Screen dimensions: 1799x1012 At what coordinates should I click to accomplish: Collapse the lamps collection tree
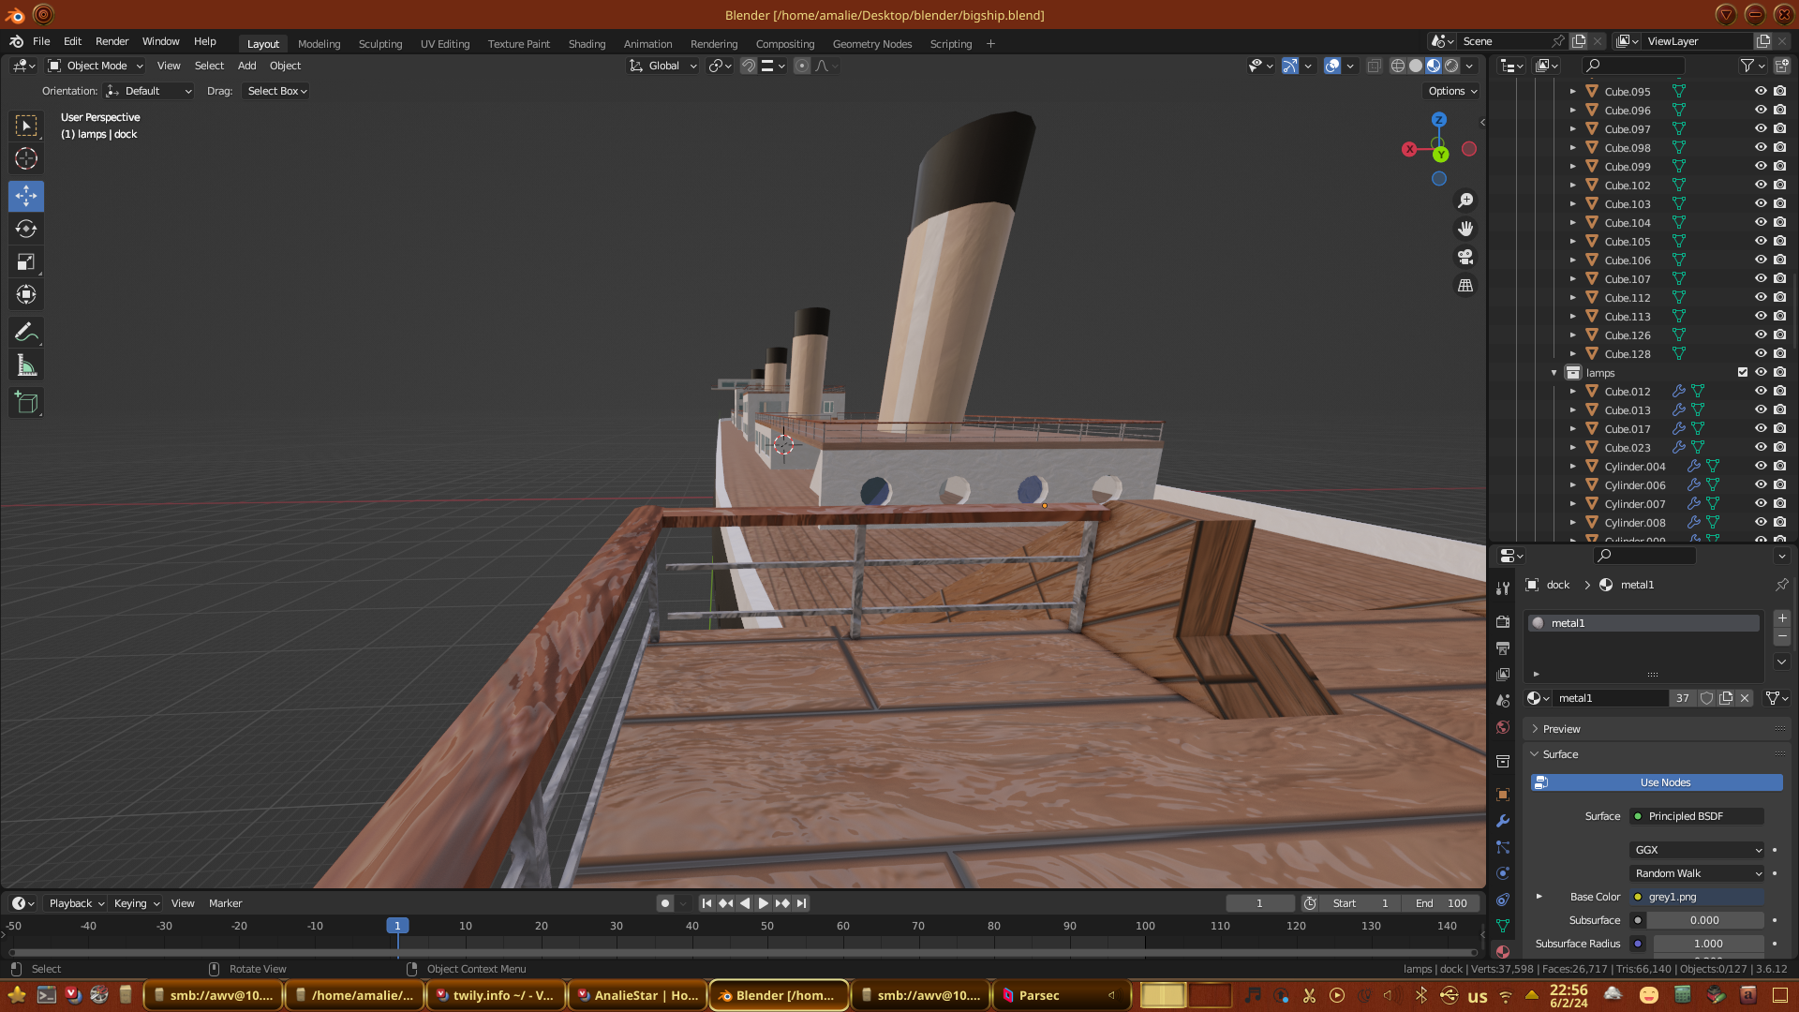(1554, 373)
